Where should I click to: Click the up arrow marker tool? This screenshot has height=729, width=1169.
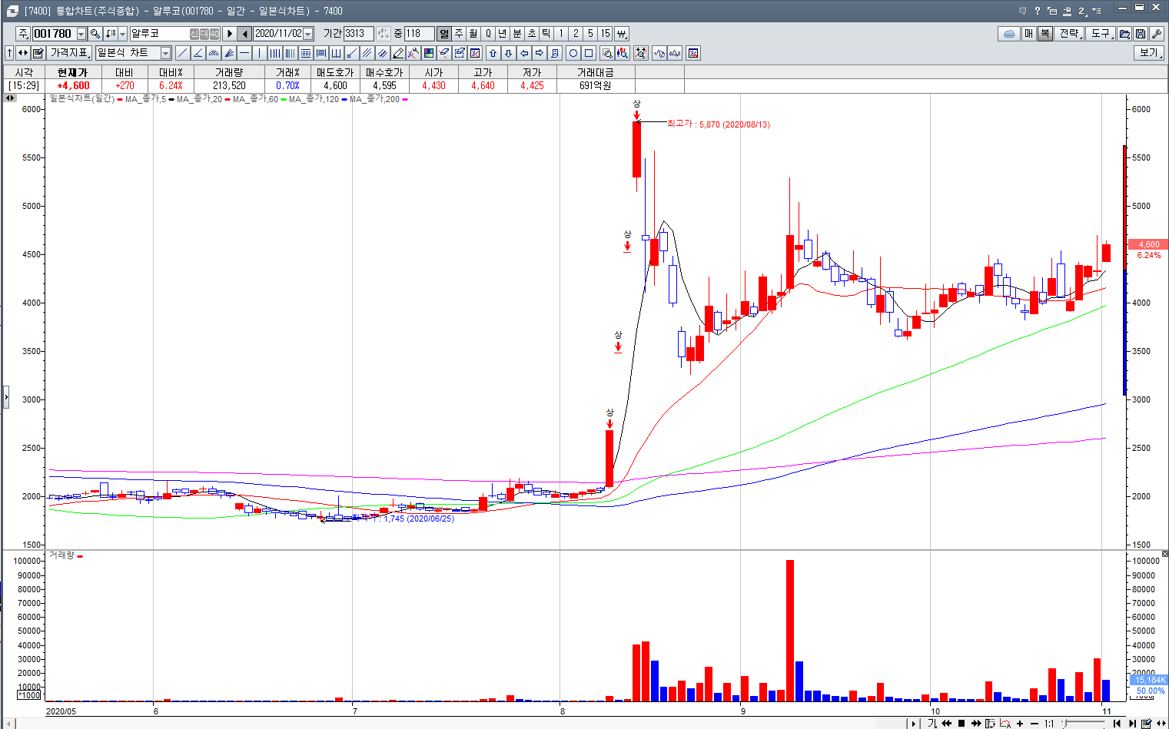[x=493, y=53]
